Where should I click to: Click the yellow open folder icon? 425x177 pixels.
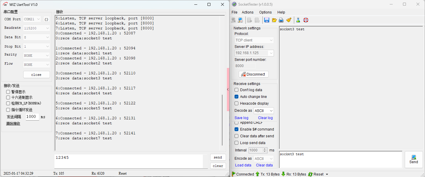pos(274,20)
